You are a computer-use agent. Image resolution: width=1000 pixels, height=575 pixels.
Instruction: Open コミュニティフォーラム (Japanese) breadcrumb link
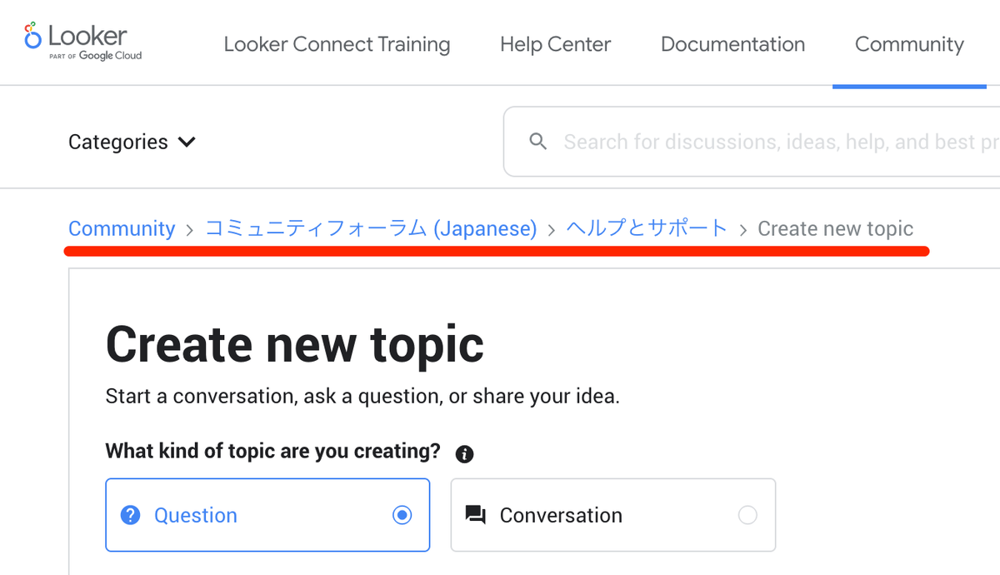[x=371, y=228]
